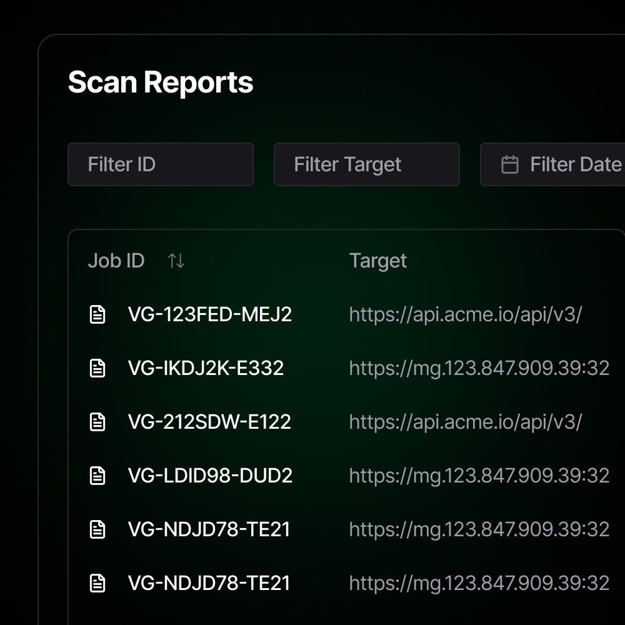Open the report icon for VG-IKDJ2K-E332
This screenshot has height=625, width=625.
97,368
